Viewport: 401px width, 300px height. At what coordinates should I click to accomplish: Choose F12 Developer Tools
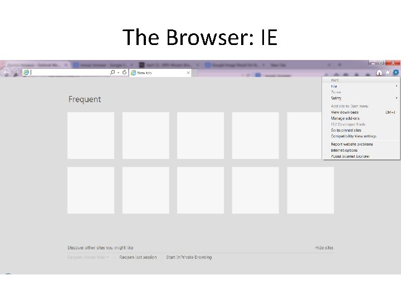pos(361,124)
